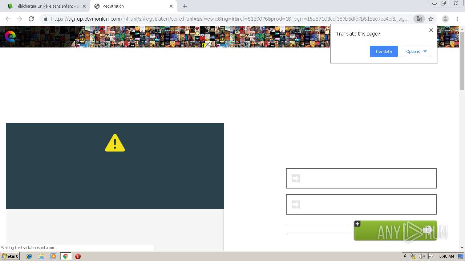Click the 6:48 AM system clock
Screen dimensions: 465x261
click(446, 256)
